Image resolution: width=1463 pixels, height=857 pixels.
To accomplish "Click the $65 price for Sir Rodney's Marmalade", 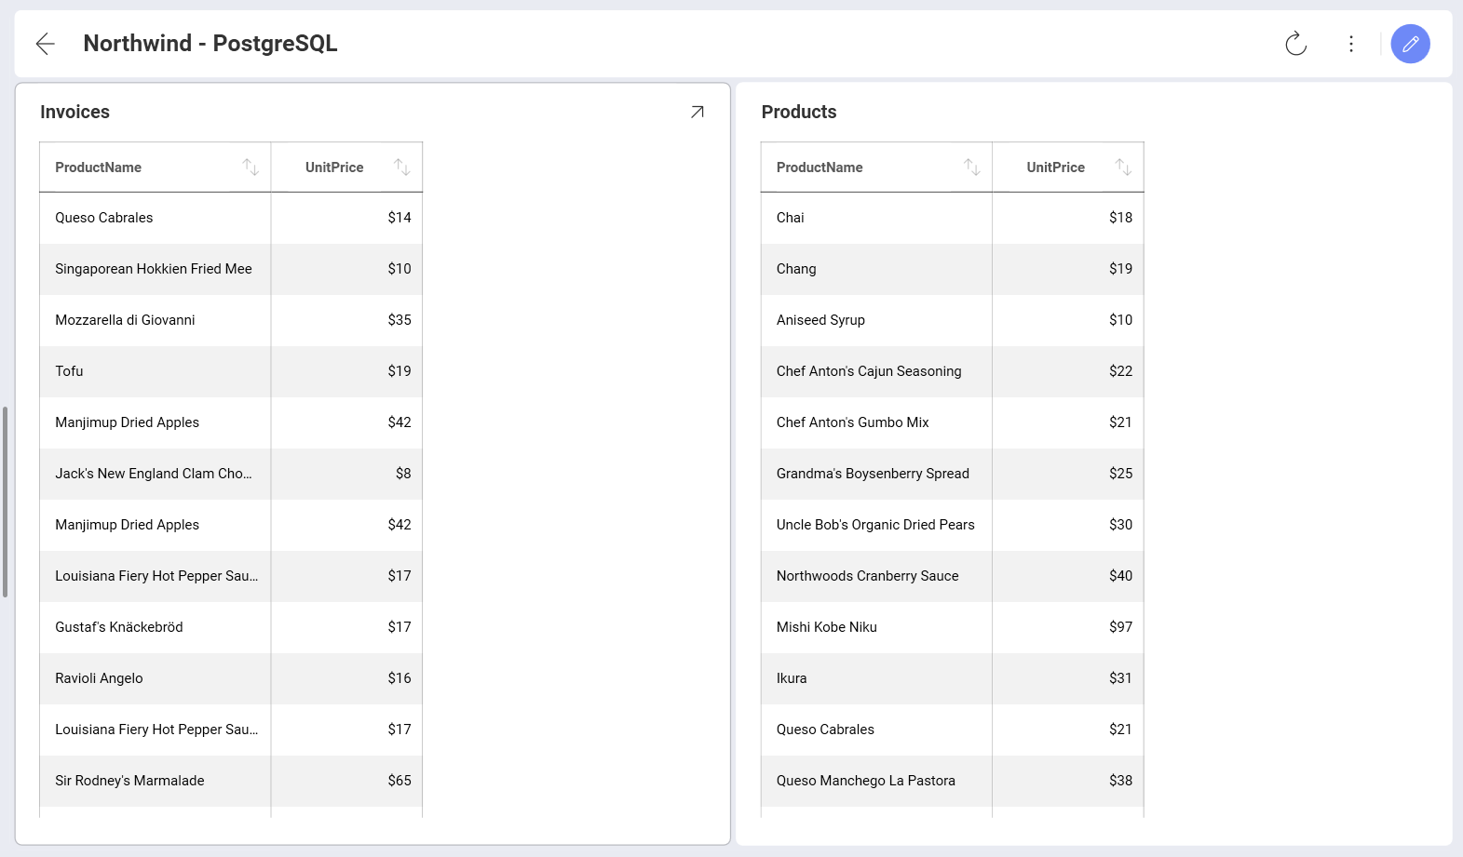I will 400,781.
